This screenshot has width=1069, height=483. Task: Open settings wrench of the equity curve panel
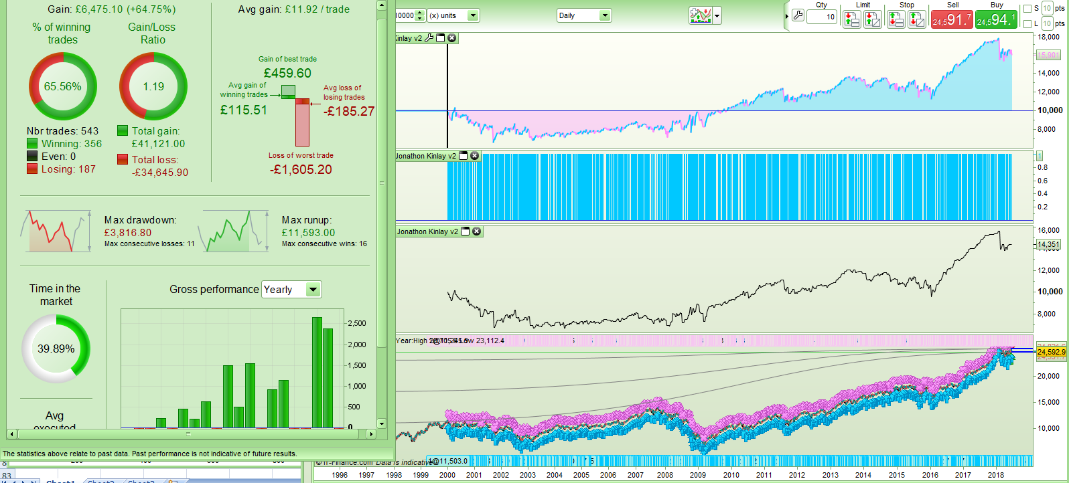[429, 38]
